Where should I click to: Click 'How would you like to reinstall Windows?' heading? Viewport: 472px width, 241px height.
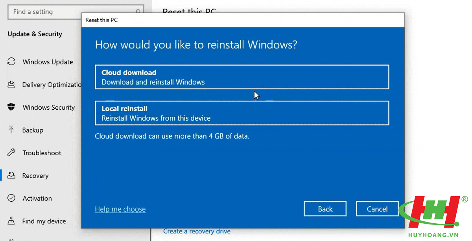click(x=196, y=44)
